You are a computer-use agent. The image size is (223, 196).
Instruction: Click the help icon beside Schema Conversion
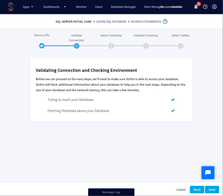click(x=165, y=22)
